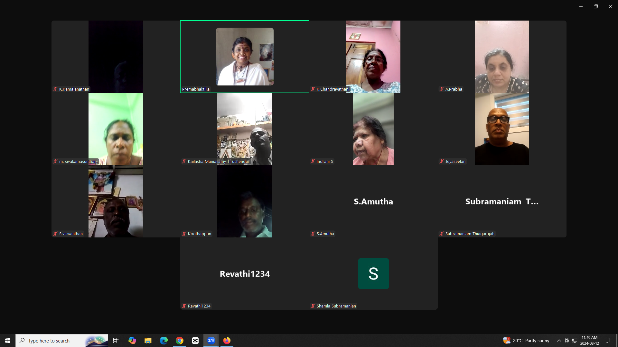
Task: Click the muted mic icon beside K.Kamalanathan
Action: tap(55, 89)
